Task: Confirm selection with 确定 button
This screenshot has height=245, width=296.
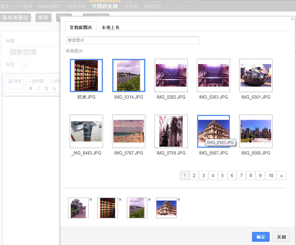Action: point(260,237)
